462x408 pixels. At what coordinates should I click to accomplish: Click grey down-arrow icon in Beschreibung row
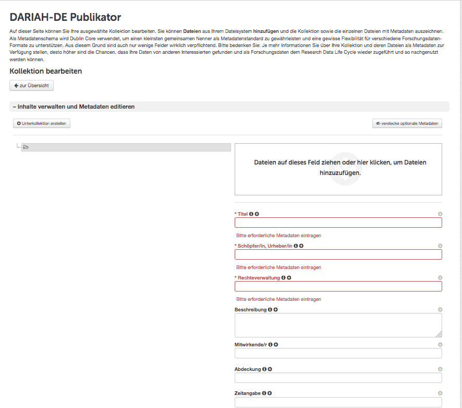[x=440, y=310]
